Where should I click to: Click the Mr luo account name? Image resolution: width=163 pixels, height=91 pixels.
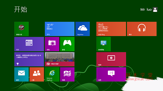[146, 9]
